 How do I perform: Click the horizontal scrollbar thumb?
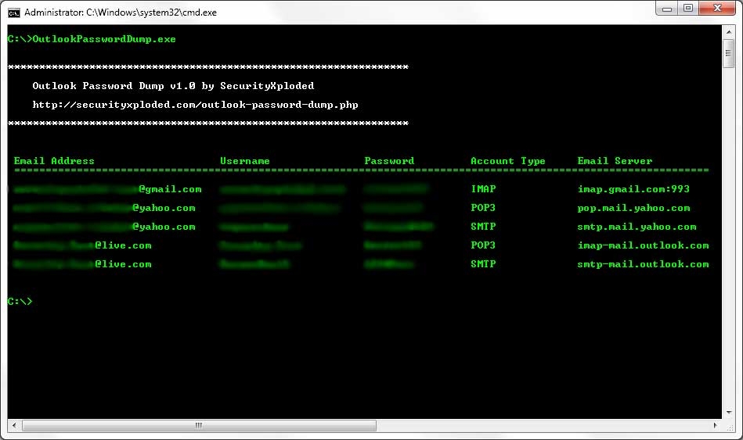tap(199, 425)
